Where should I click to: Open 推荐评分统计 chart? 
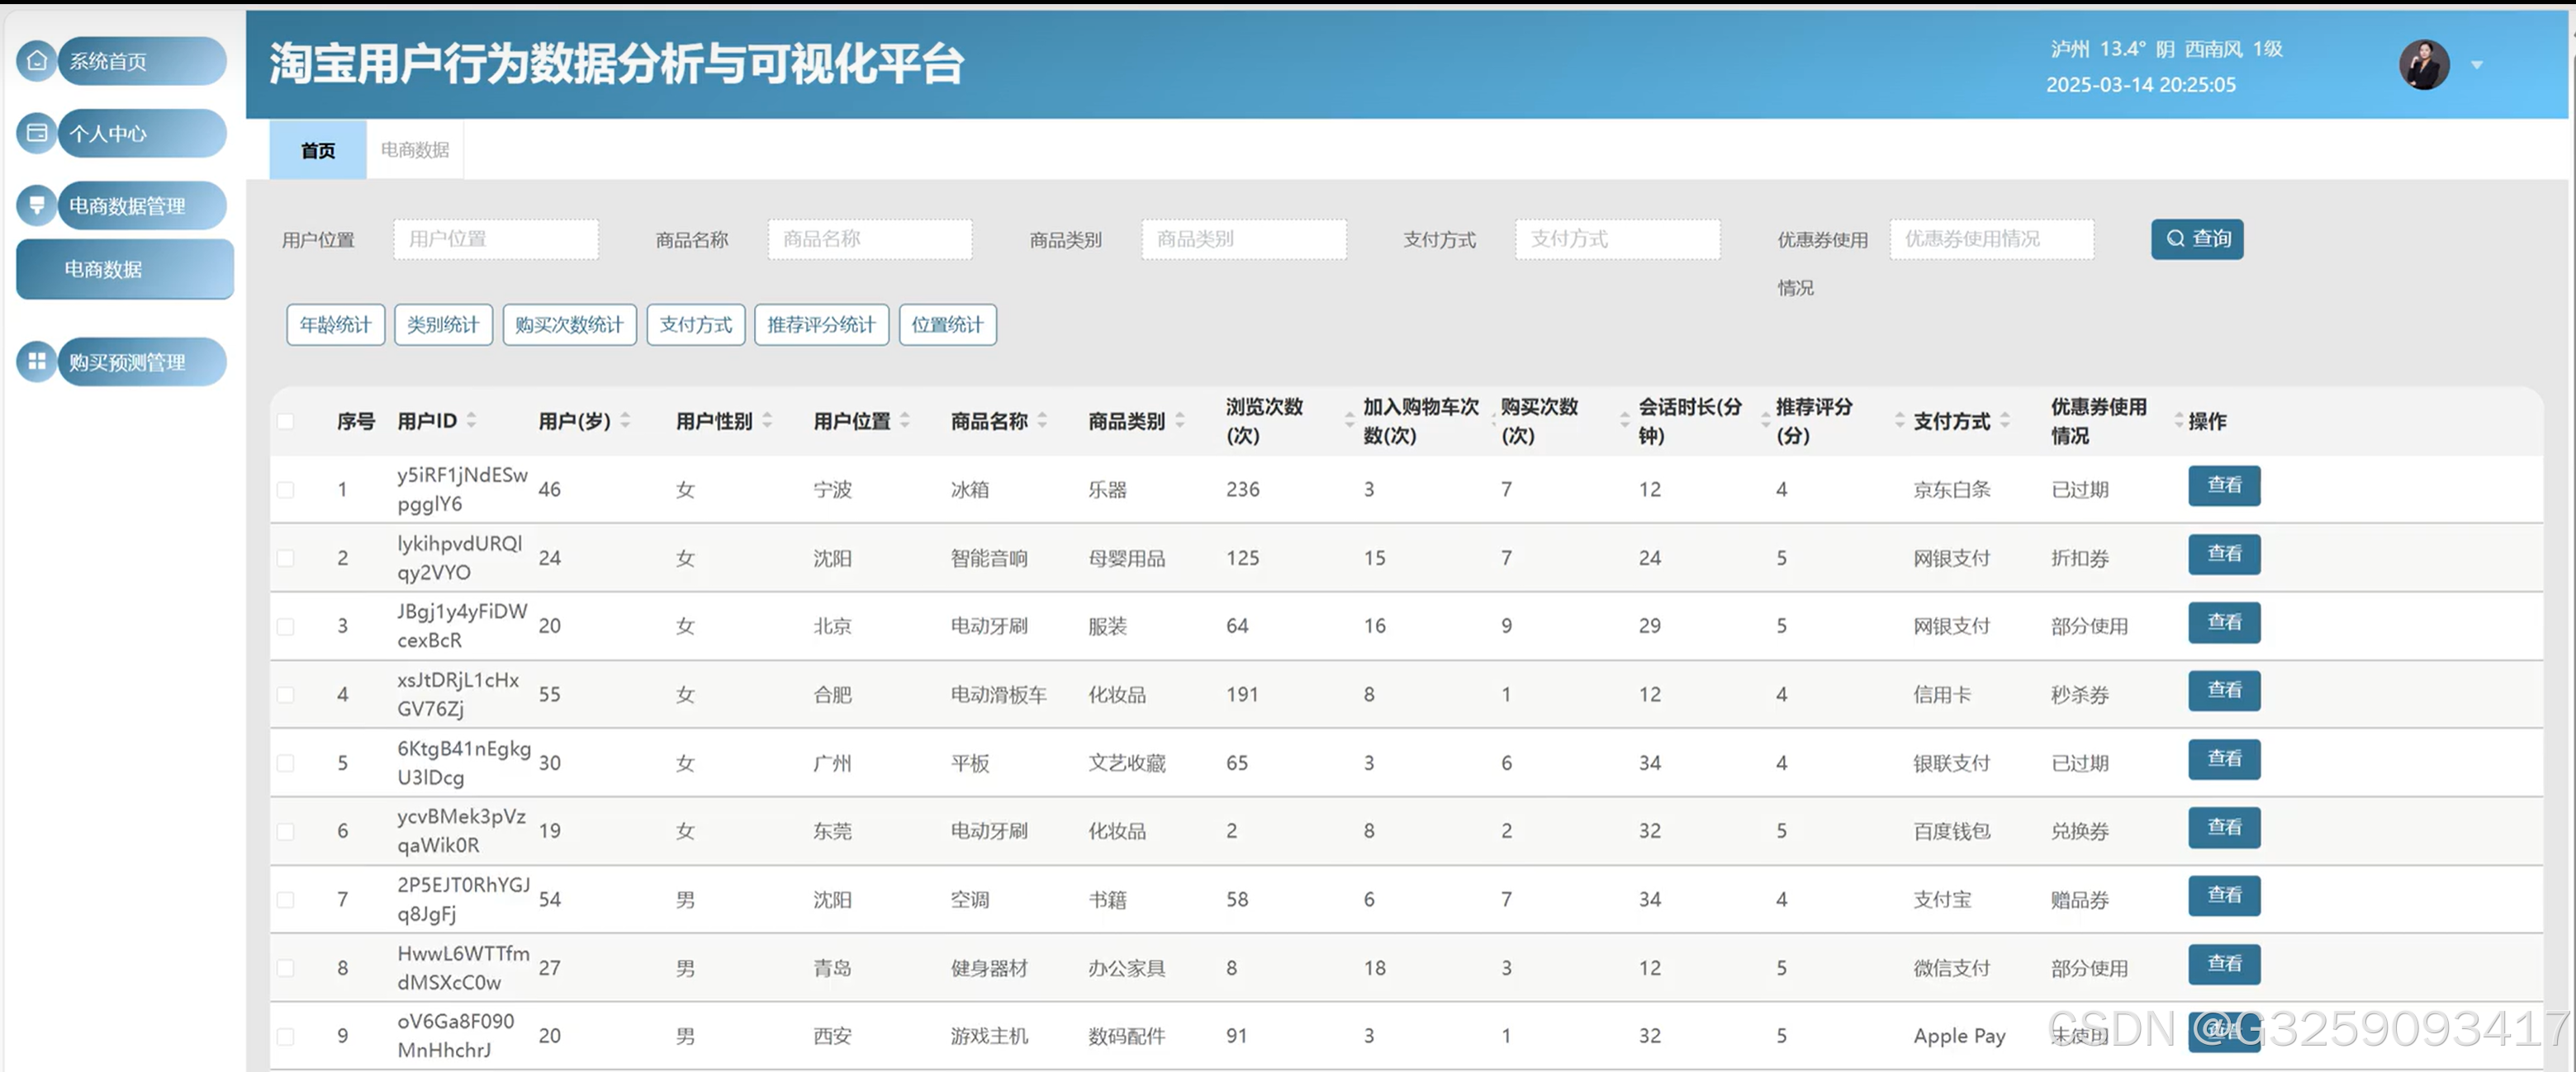(x=821, y=324)
